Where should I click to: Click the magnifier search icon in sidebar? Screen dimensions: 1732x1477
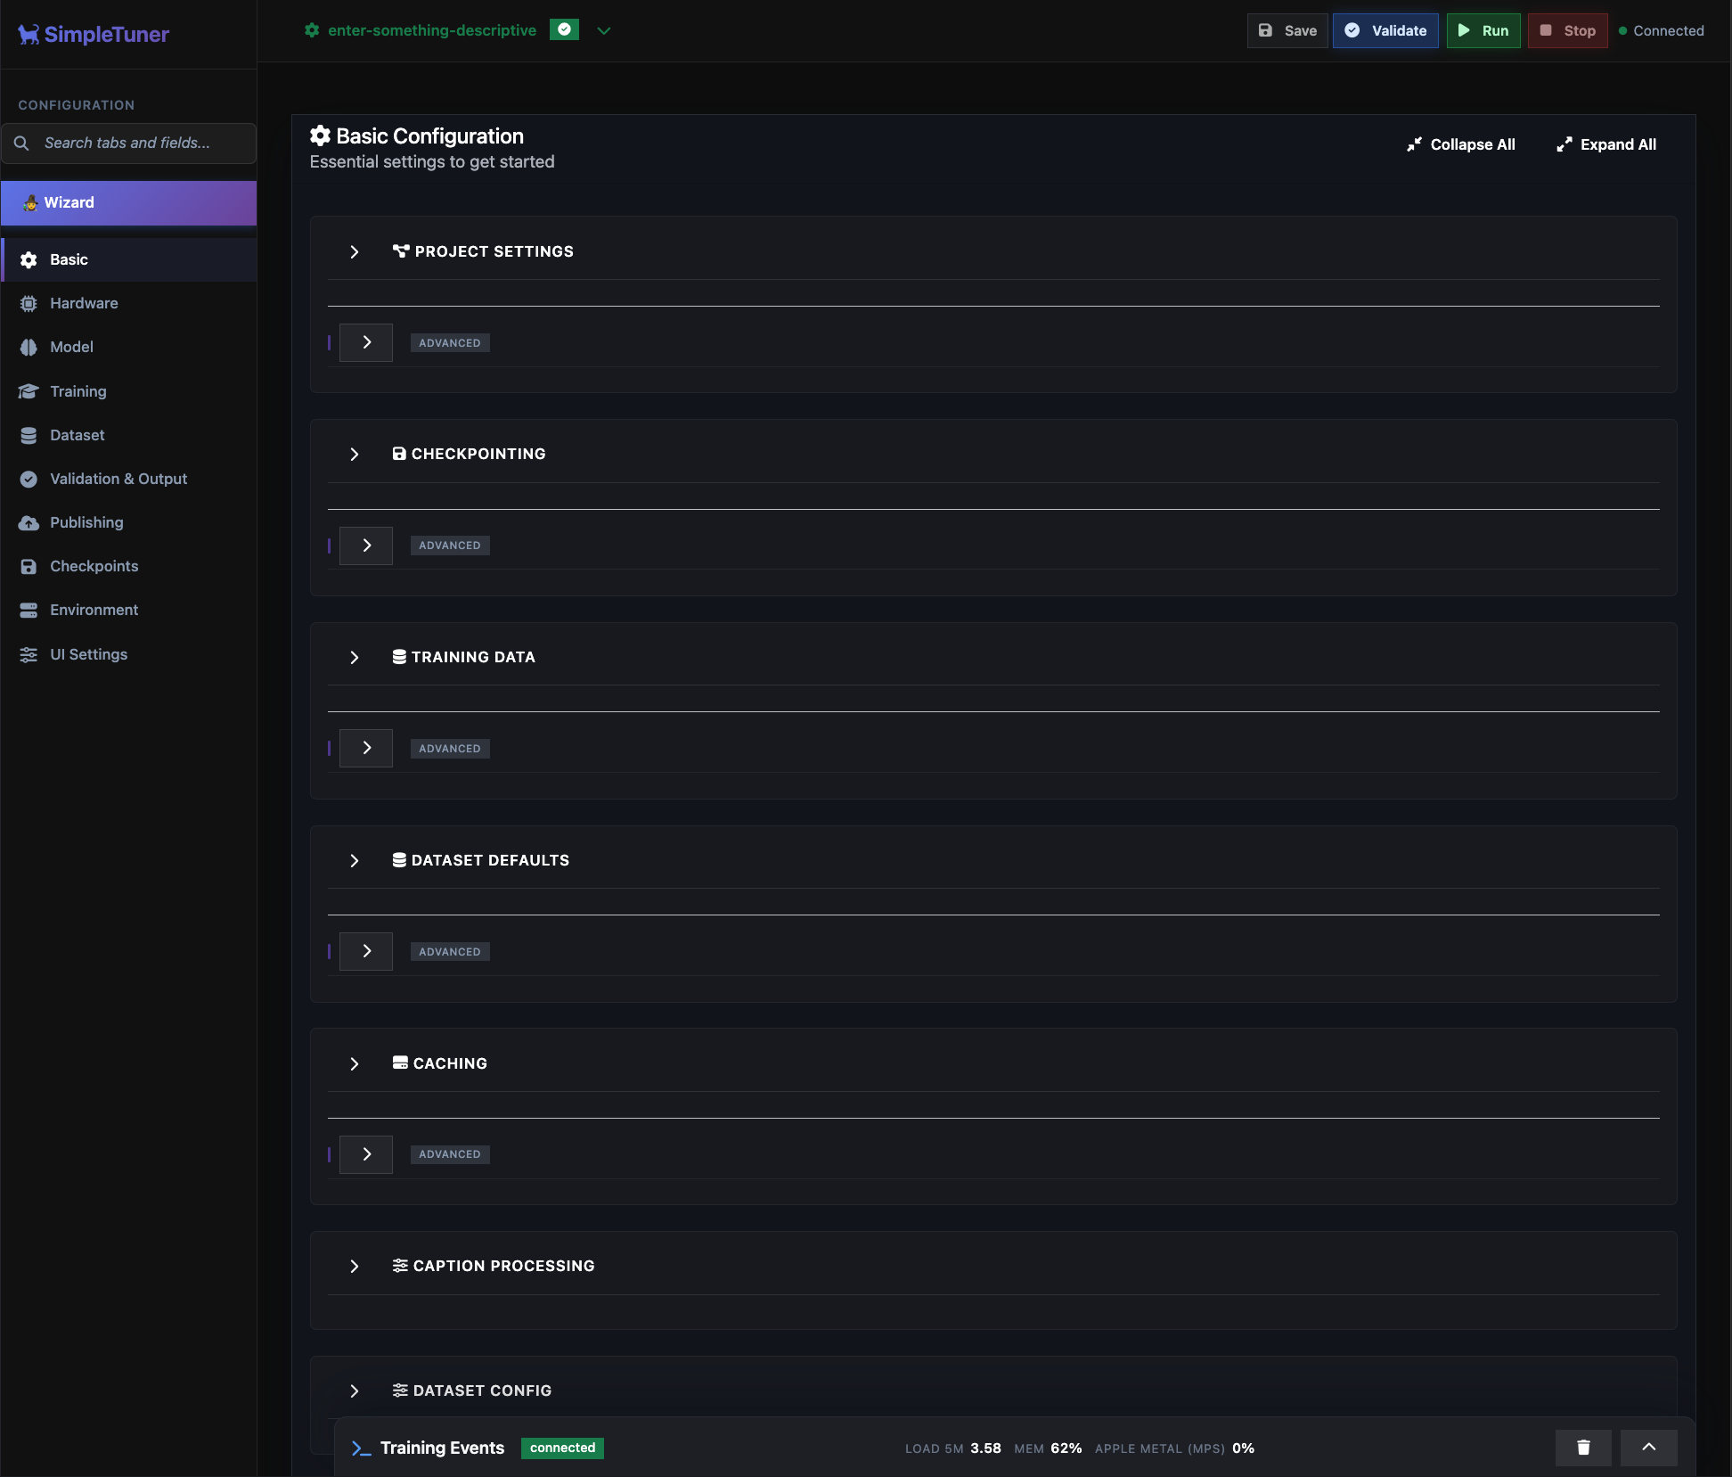(x=22, y=143)
